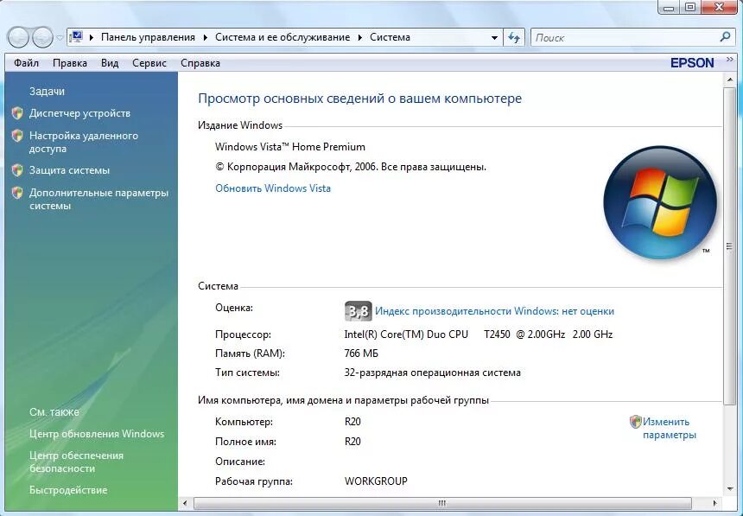Viewport: 743px width, 516px height.
Task: Open Настройка удаленного доступа
Action: point(84,143)
